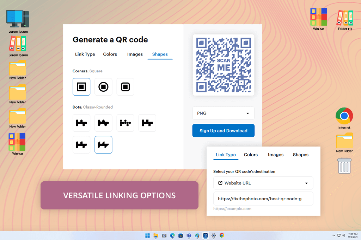Screen dimensions: 361x240
Task: Select the underlined Shapes tab under Generate a QR code
Action: click(160, 54)
